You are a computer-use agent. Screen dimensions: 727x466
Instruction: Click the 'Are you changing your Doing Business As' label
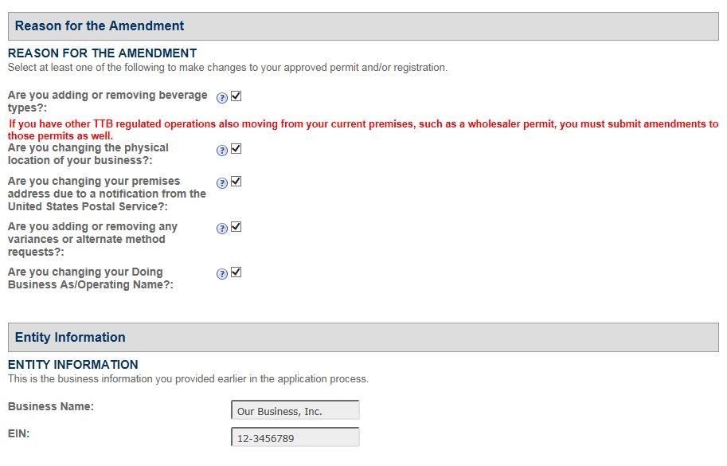(x=90, y=278)
